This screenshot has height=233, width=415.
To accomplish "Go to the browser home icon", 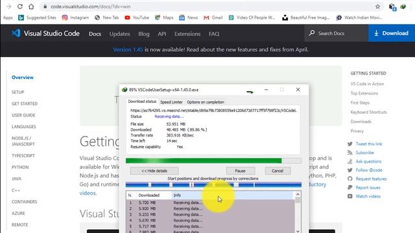I will coord(31,6).
